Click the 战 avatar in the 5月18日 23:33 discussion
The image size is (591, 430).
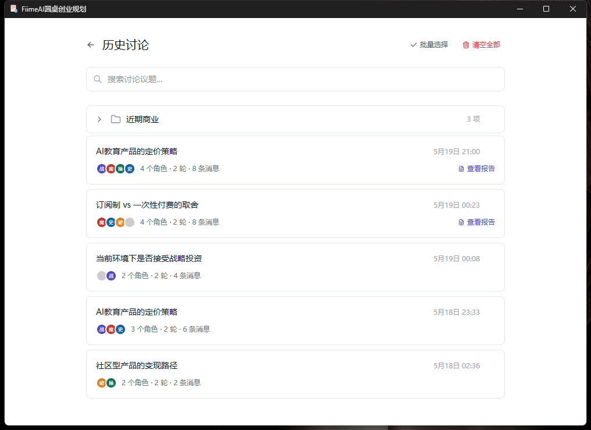(x=102, y=329)
